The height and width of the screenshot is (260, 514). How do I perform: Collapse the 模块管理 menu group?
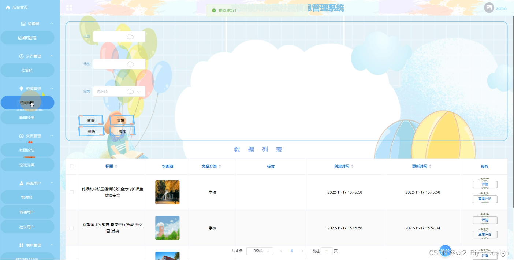point(52,245)
